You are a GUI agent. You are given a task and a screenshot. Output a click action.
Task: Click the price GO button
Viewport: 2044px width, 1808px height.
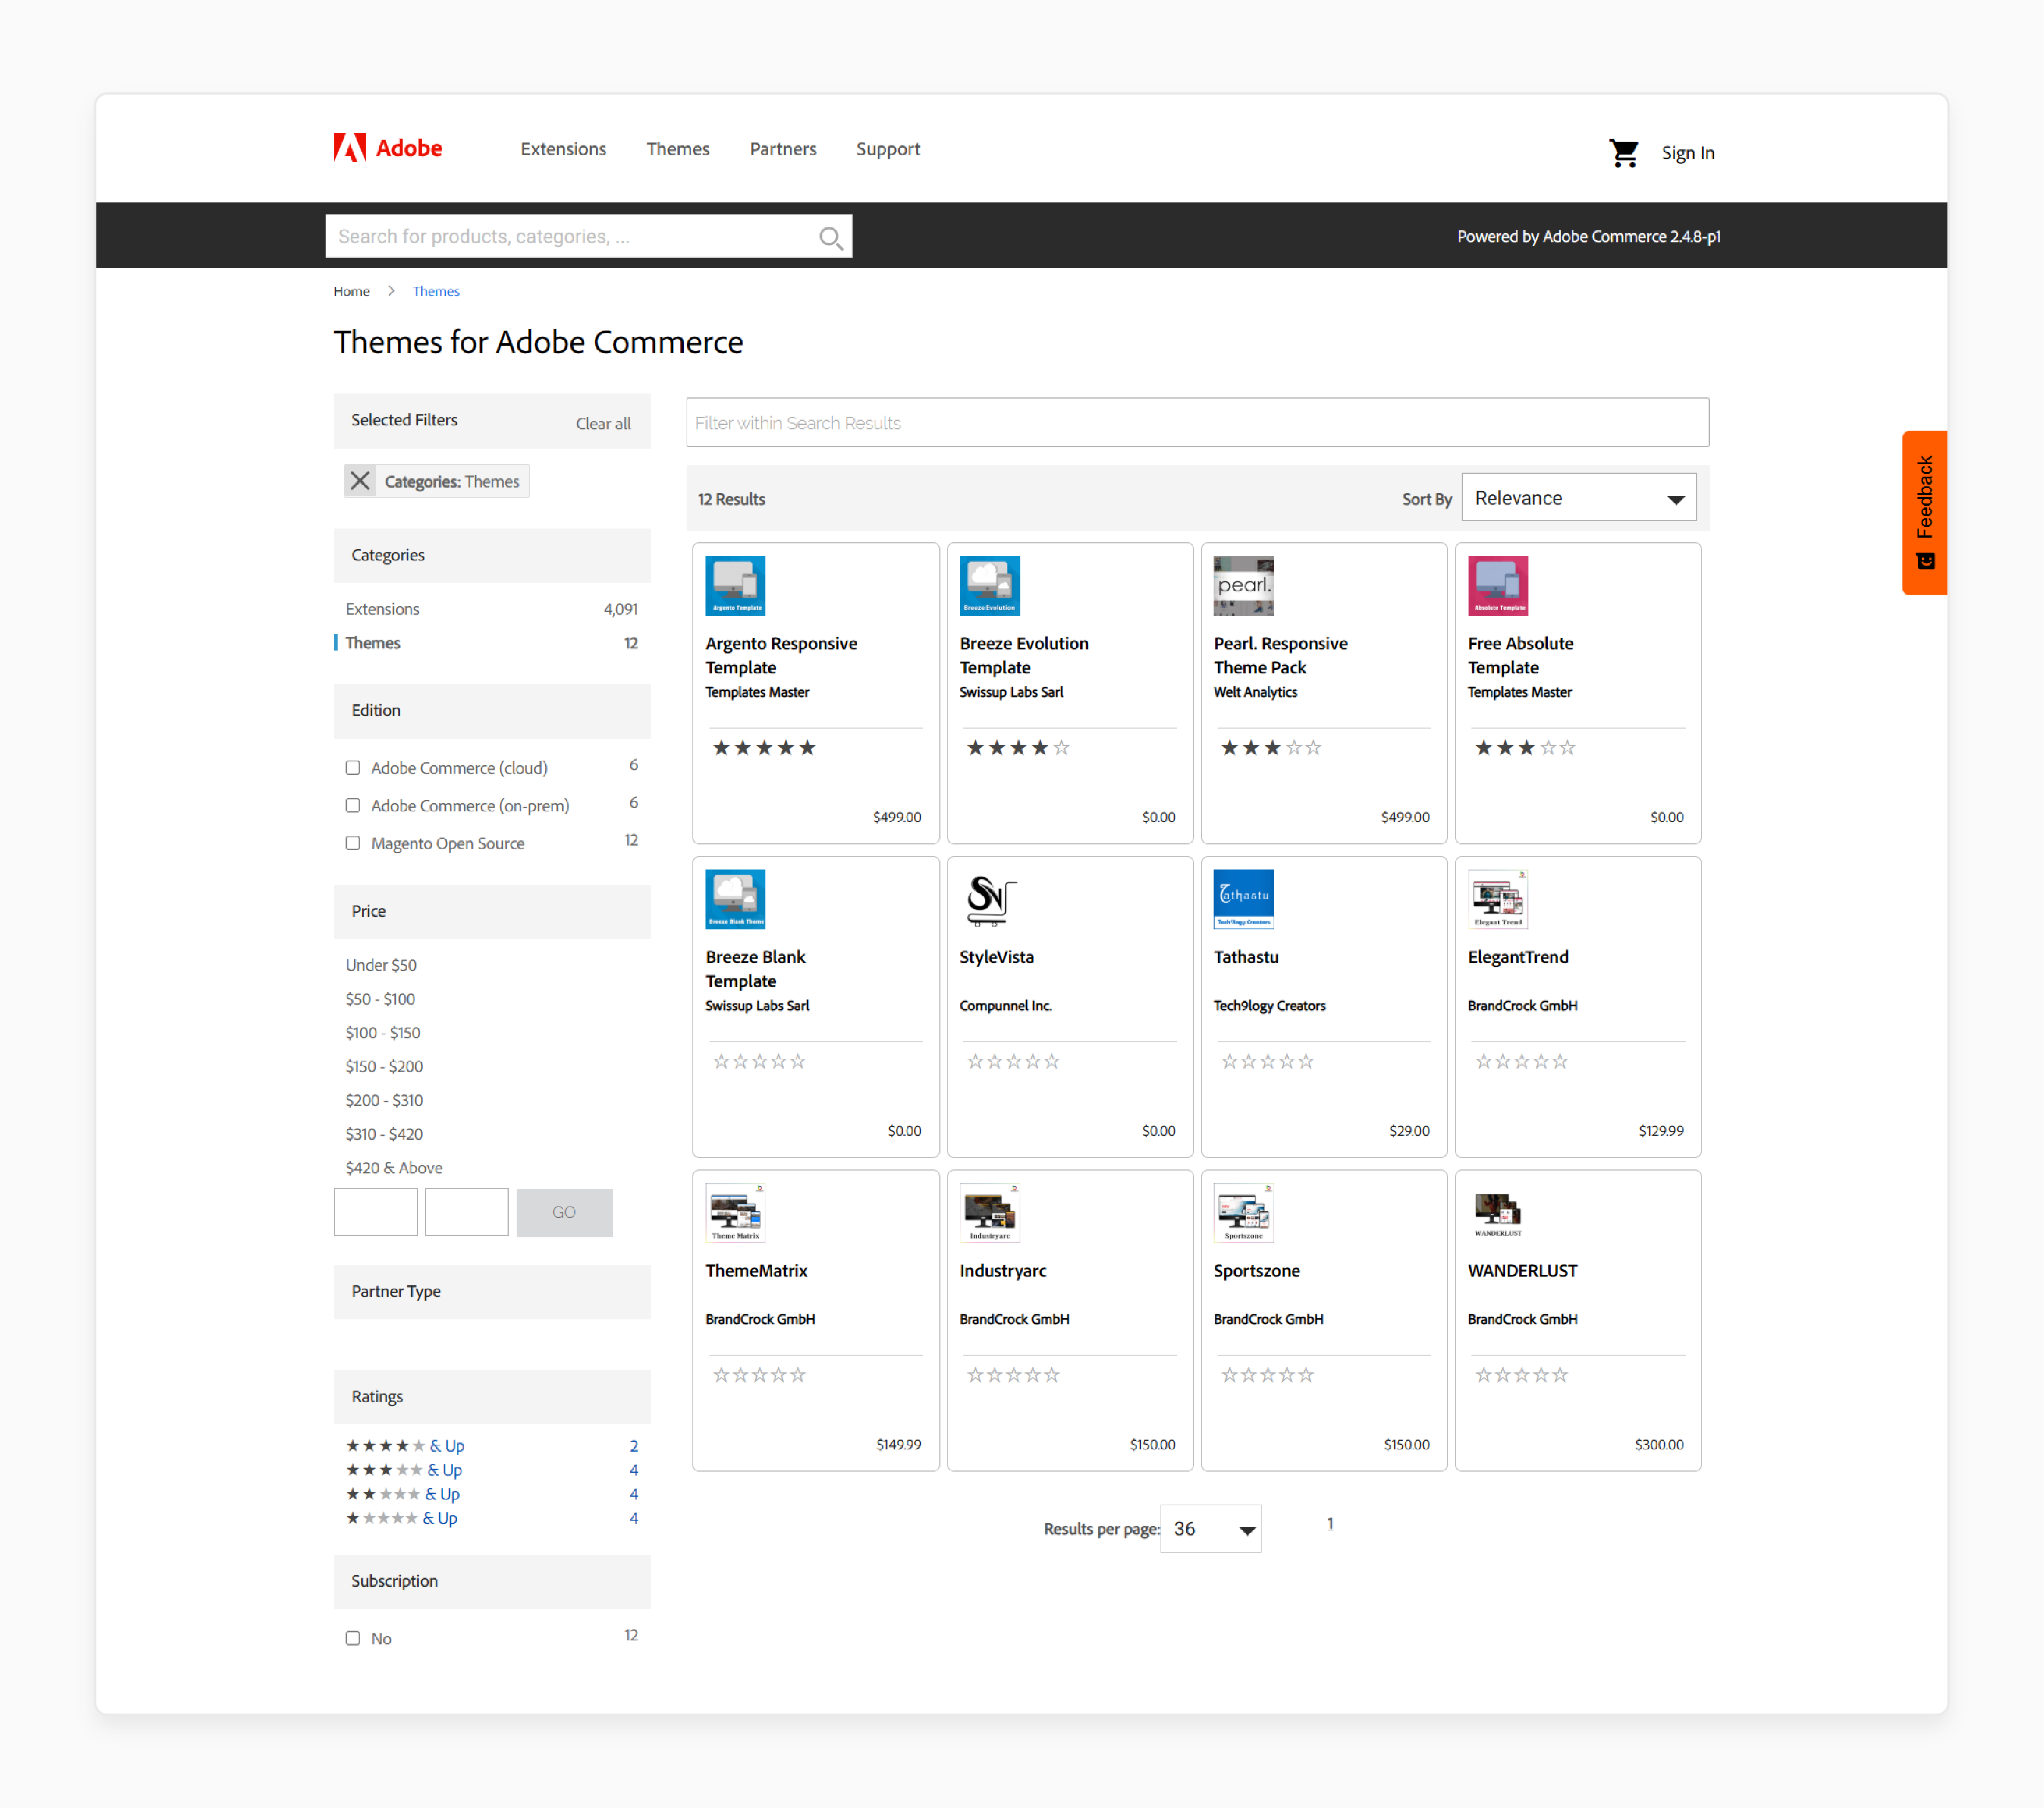click(564, 1212)
